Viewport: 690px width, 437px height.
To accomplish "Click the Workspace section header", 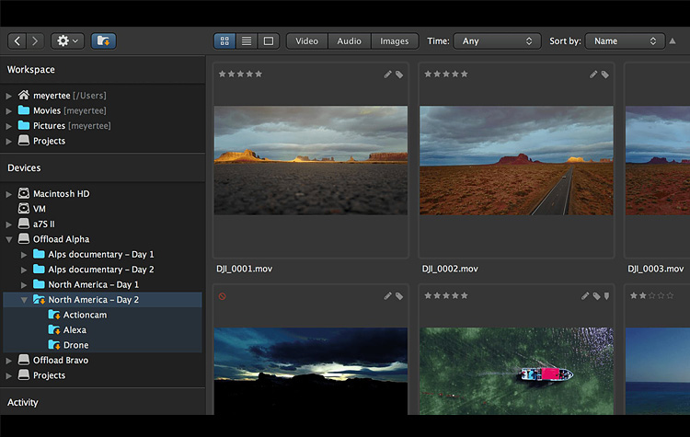I will 30,70.
